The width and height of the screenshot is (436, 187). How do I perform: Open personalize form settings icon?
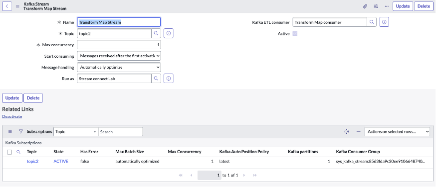tap(376, 6)
